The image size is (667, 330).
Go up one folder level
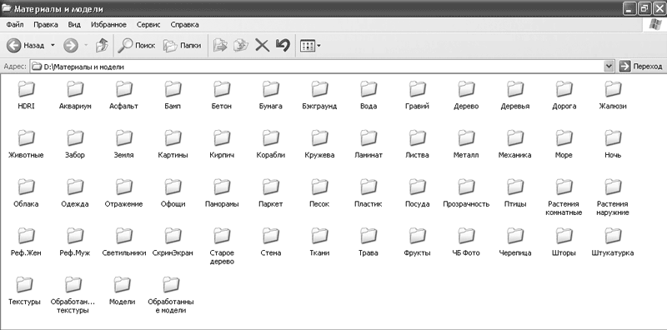[102, 45]
